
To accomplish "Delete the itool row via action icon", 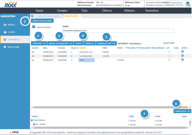I will (182, 60).
